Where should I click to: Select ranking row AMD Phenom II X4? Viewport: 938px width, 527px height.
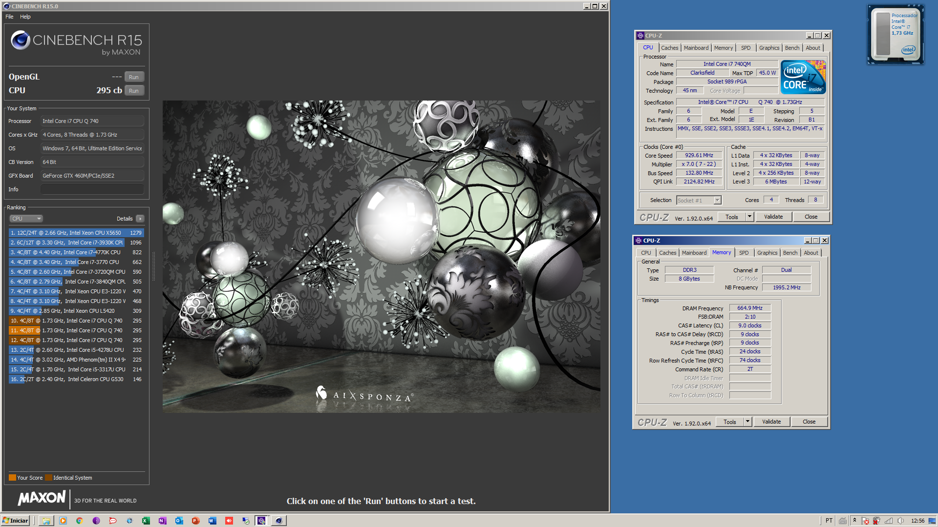(x=76, y=360)
